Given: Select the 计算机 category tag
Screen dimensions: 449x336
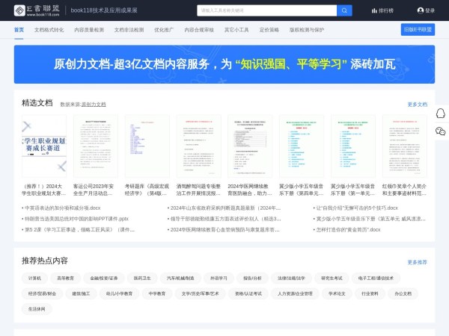Looking at the screenshot, I should tap(34, 278).
